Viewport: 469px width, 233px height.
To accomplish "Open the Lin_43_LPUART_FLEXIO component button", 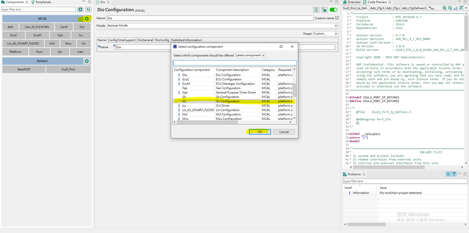I will click(x=23, y=44).
